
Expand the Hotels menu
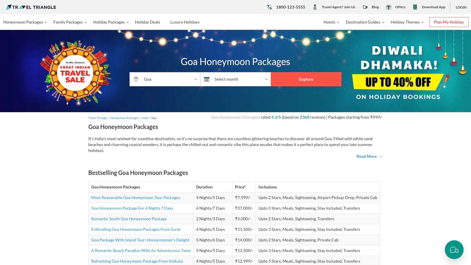[x=331, y=22]
